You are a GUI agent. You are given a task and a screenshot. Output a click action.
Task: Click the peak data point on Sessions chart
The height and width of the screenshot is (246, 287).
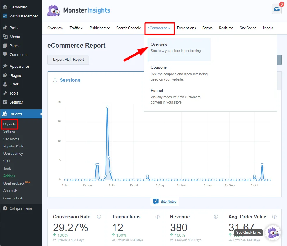point(107,107)
